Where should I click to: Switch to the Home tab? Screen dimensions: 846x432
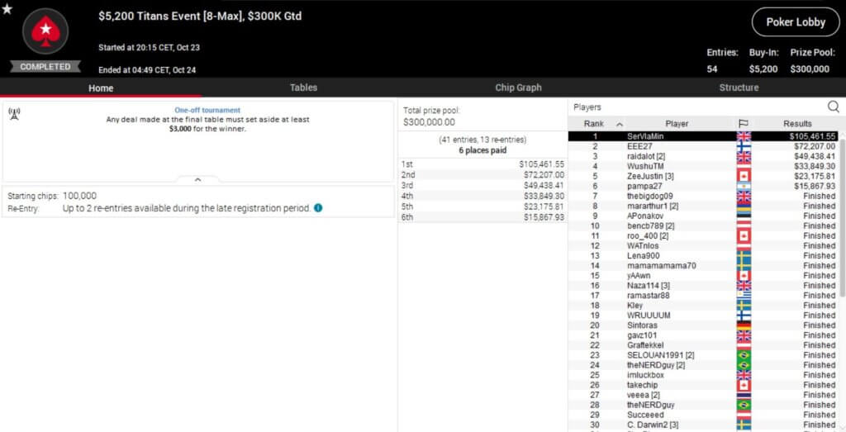tap(101, 88)
